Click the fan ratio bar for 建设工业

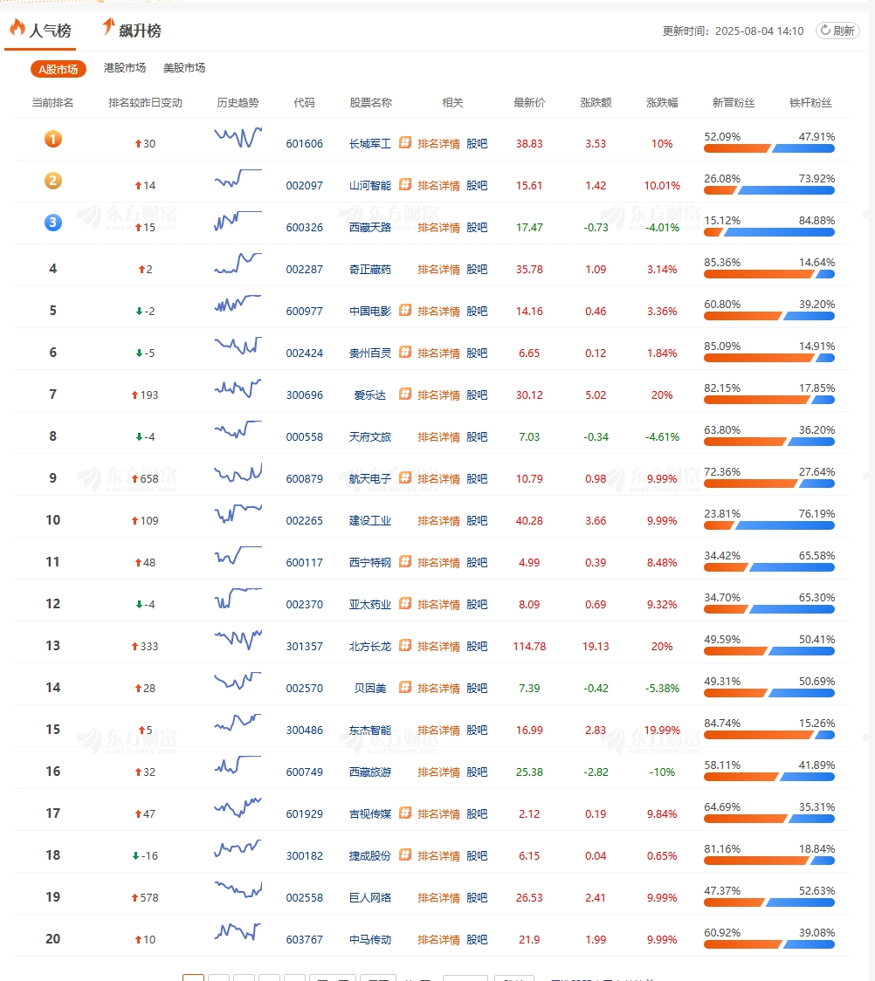click(x=769, y=525)
